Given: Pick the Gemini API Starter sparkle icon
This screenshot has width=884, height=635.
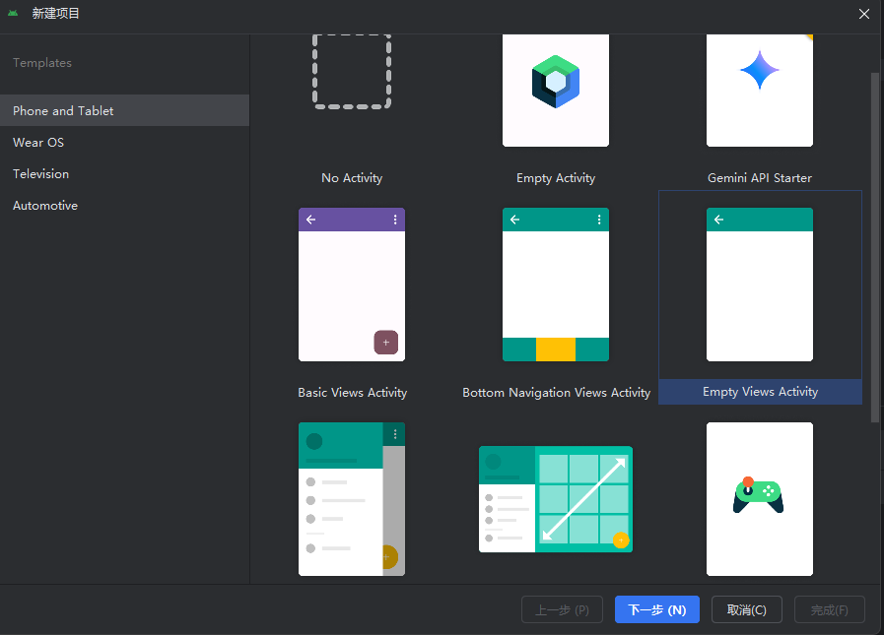Looking at the screenshot, I should click(x=760, y=70).
